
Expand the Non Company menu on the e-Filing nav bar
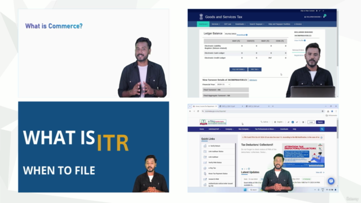point(244,129)
